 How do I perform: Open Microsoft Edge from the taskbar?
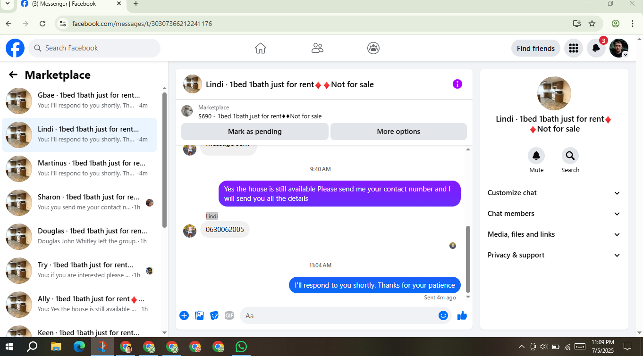(x=79, y=347)
